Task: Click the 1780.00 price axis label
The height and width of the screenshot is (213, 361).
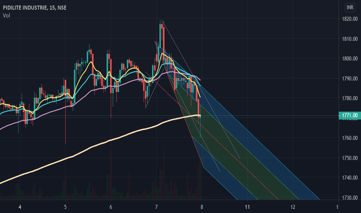Action: pos(350,98)
